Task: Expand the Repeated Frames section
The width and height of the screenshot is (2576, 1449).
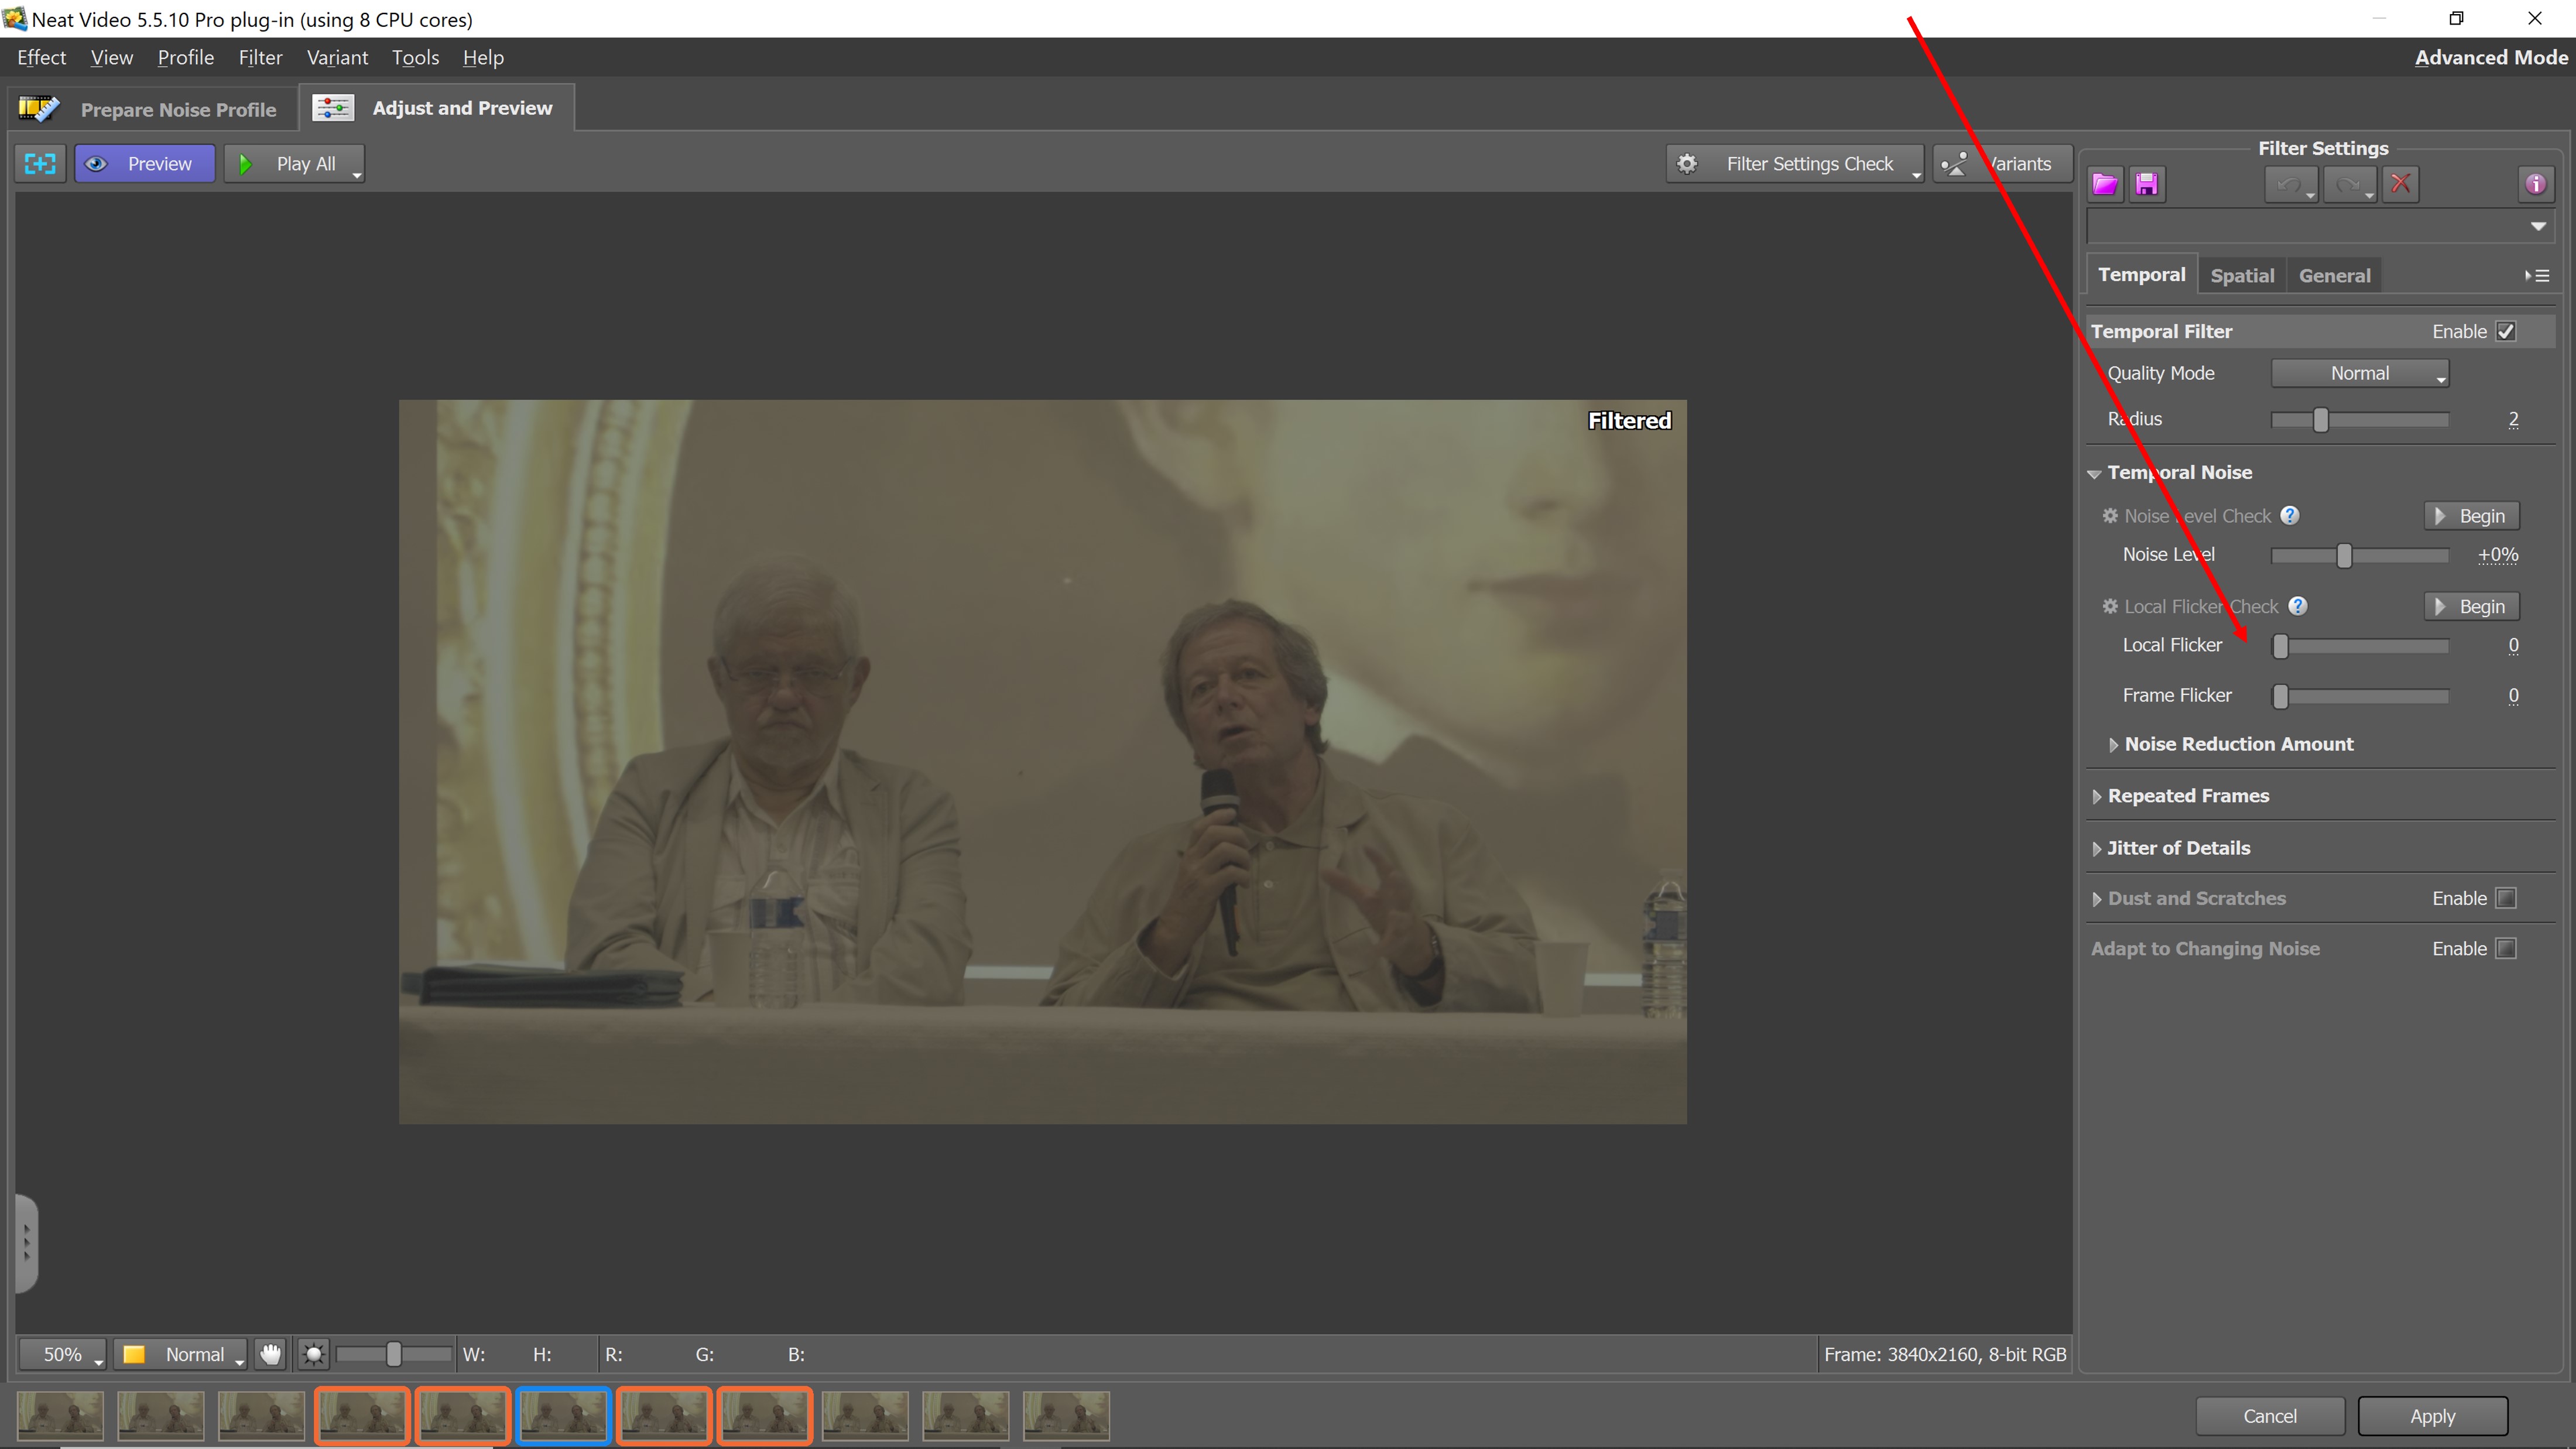Action: (x=2187, y=796)
